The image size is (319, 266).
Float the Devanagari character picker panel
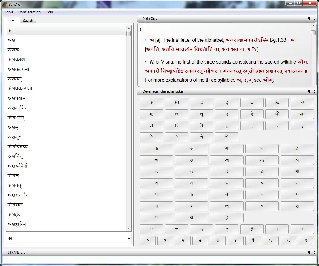(x=309, y=91)
